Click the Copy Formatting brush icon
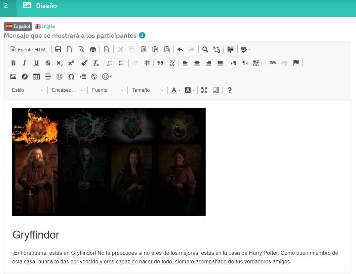The image size is (356, 274). (x=85, y=63)
